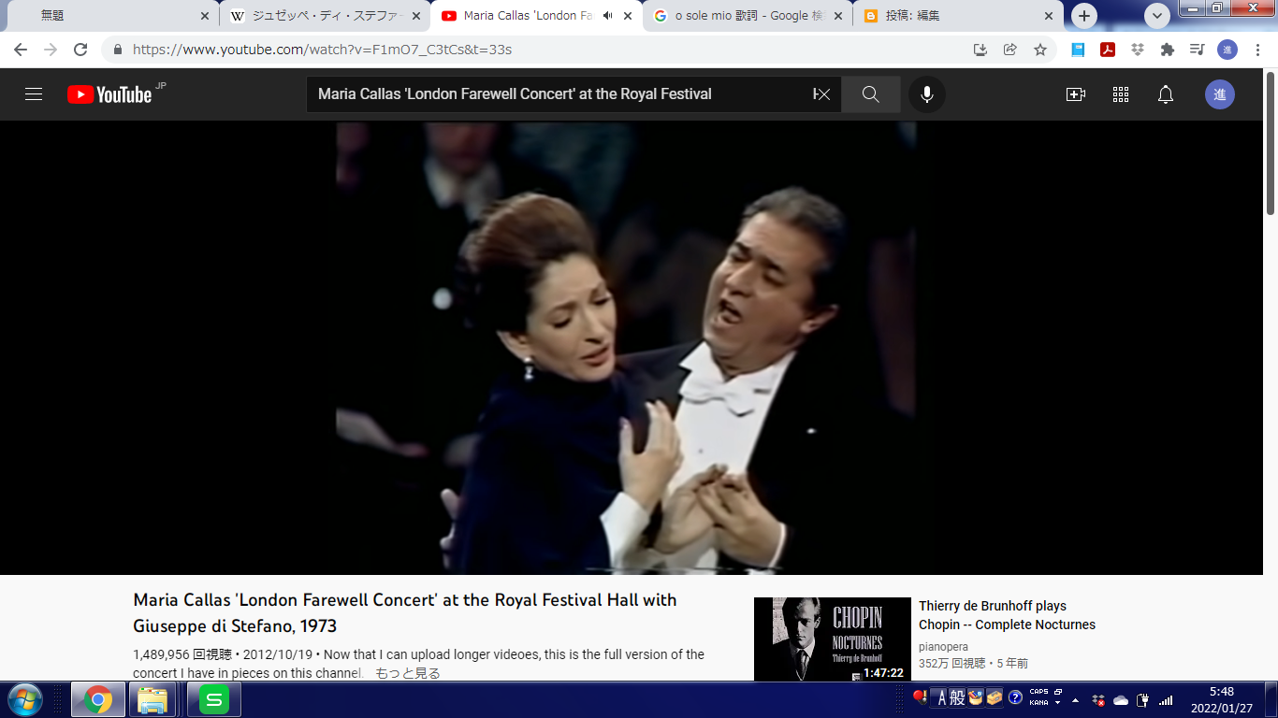
Task: Close the Blogger 投稿: 編集 tab
Action: coord(1050,16)
